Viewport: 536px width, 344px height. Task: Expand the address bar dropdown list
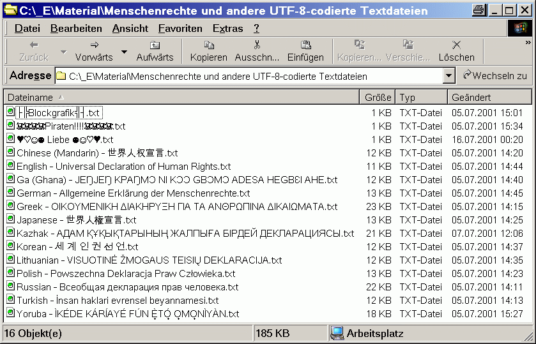(448, 76)
